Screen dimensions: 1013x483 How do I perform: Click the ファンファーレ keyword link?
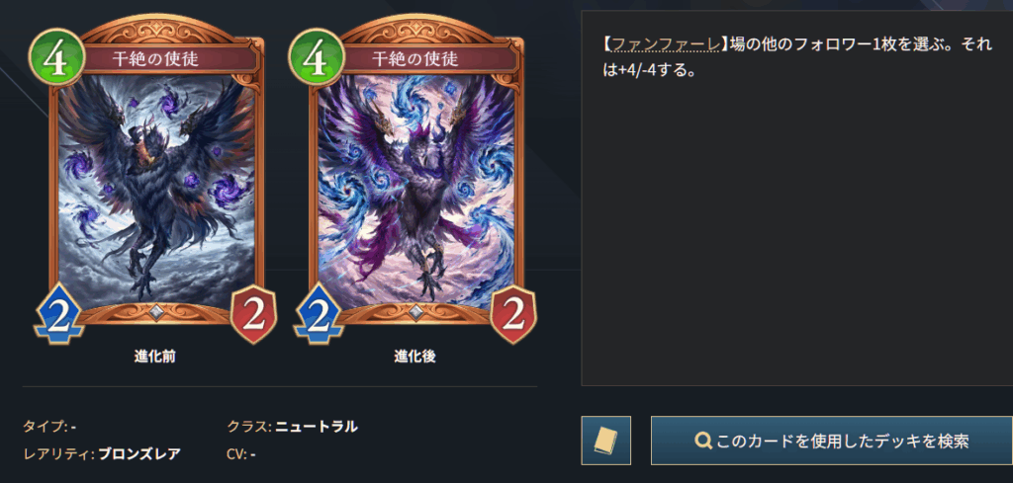click(x=666, y=44)
